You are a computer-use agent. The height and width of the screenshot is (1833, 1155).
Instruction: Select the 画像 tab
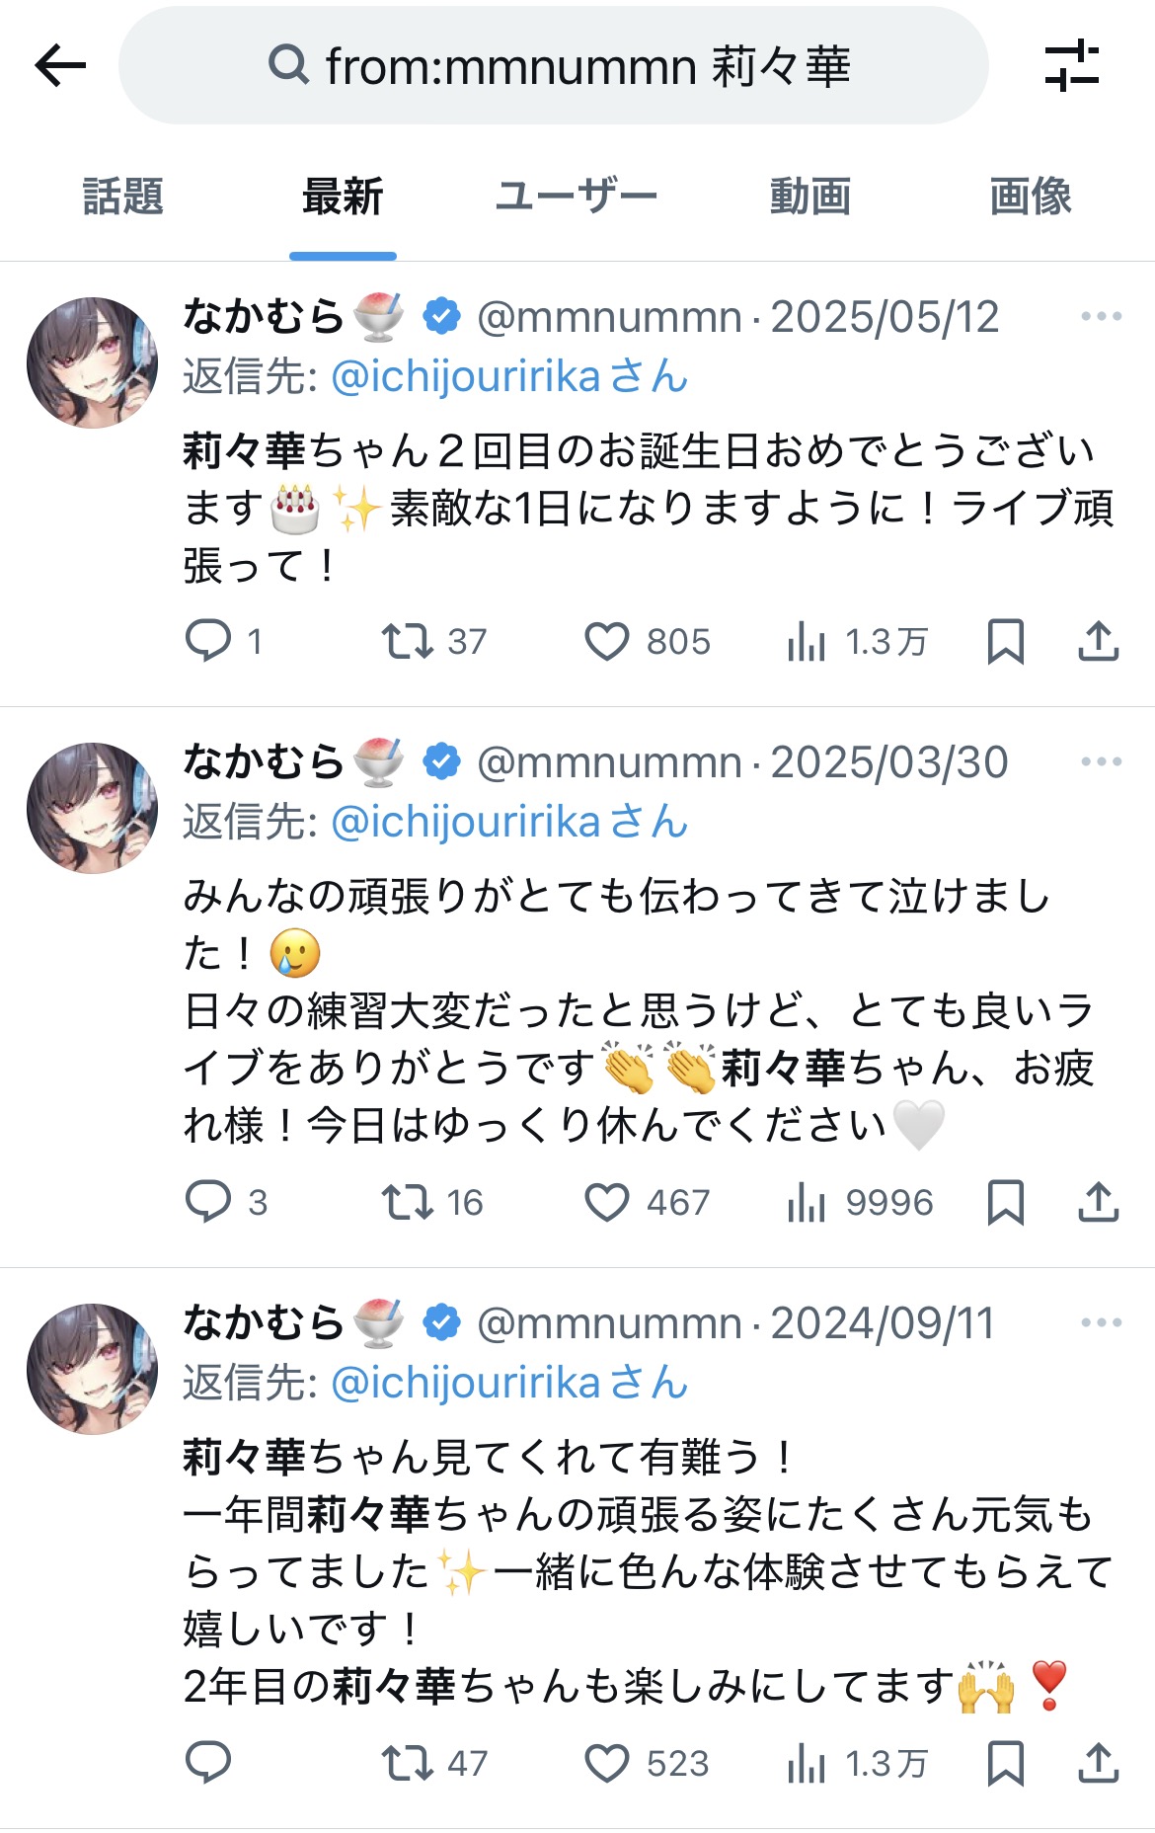tap(1030, 197)
